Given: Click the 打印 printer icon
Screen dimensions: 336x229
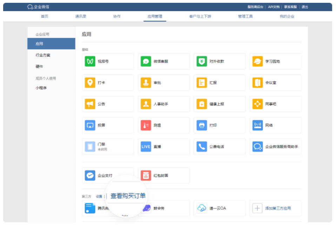Looking at the screenshot, I should [202, 125].
